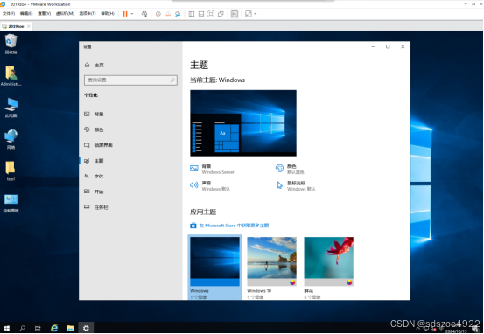Open theme 声音 sounds option
The image size is (484, 334).
pos(210,185)
